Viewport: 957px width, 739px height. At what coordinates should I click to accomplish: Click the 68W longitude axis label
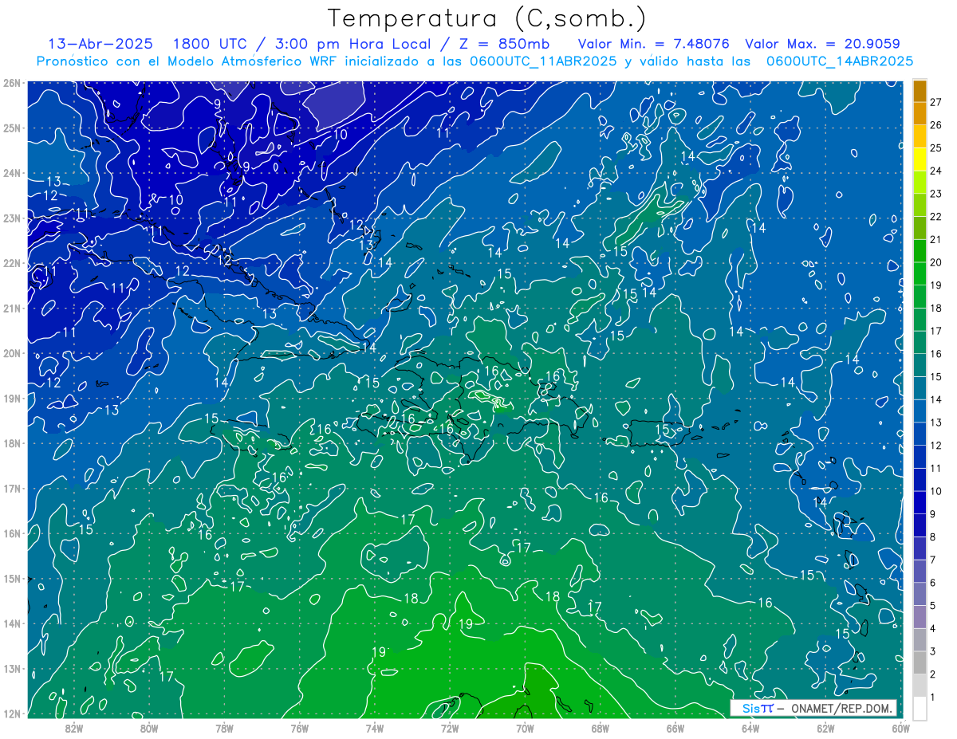coord(601,727)
